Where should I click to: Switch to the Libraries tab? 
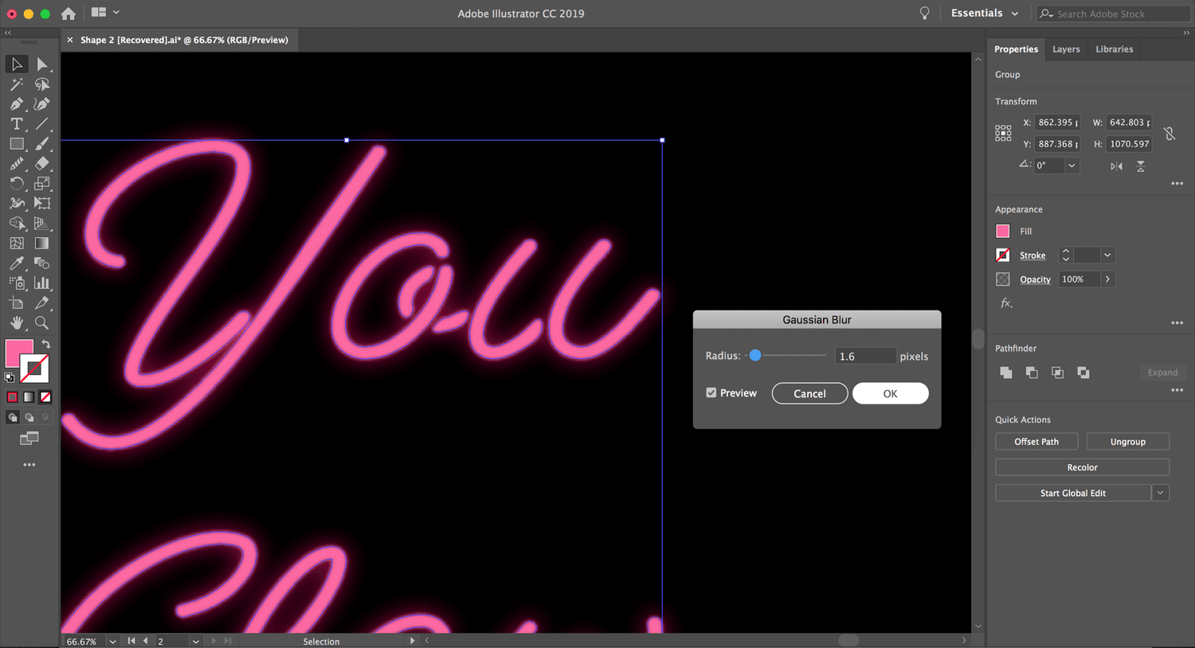click(1114, 49)
